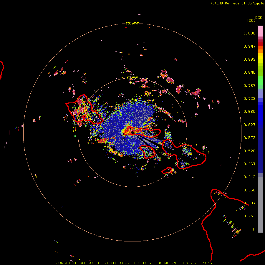The image size is (265, 265).
Task: Select the 0.253 value on the color scale
Action: point(249,216)
